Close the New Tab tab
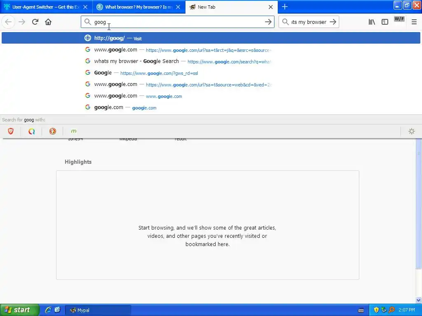The height and width of the screenshot is (316, 422). pyautogui.click(x=271, y=7)
